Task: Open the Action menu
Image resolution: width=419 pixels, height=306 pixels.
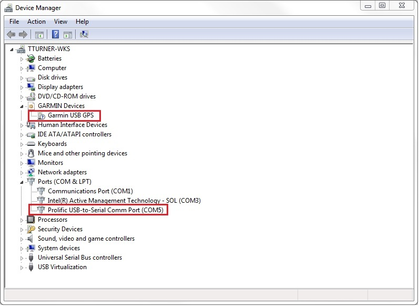Action: tap(36, 22)
